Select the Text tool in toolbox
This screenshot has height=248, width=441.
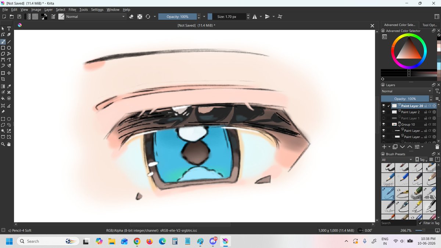coord(9,29)
